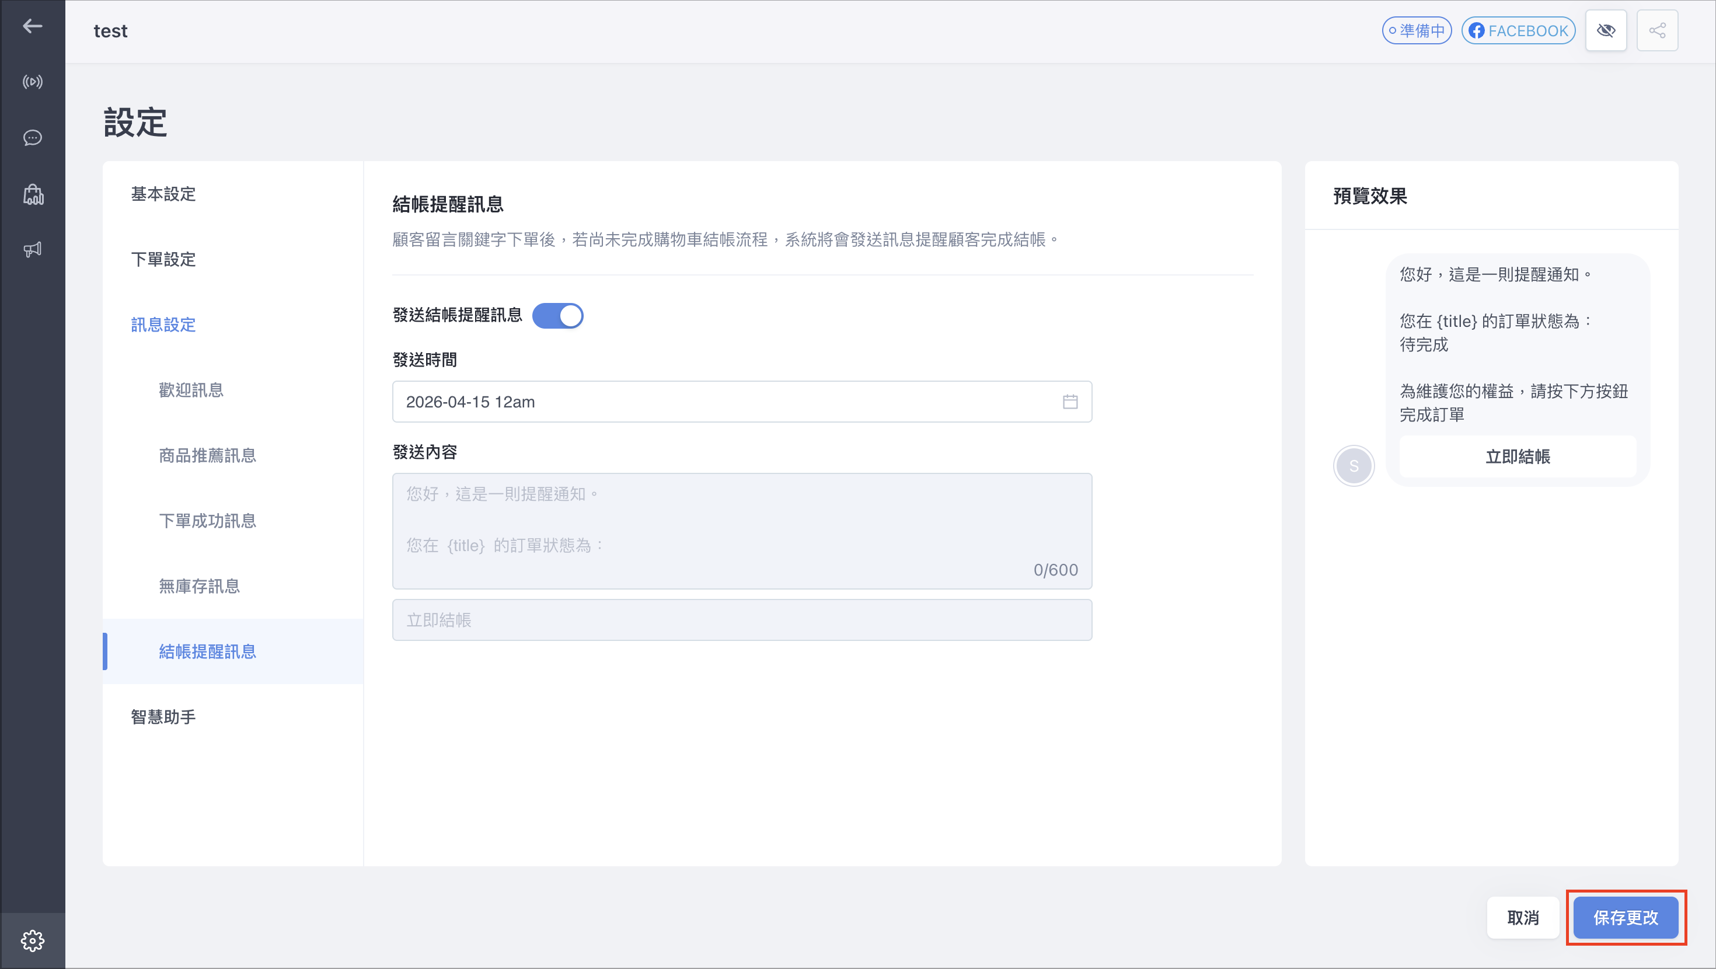Click the FACEBOOK platform badge

coord(1518,31)
